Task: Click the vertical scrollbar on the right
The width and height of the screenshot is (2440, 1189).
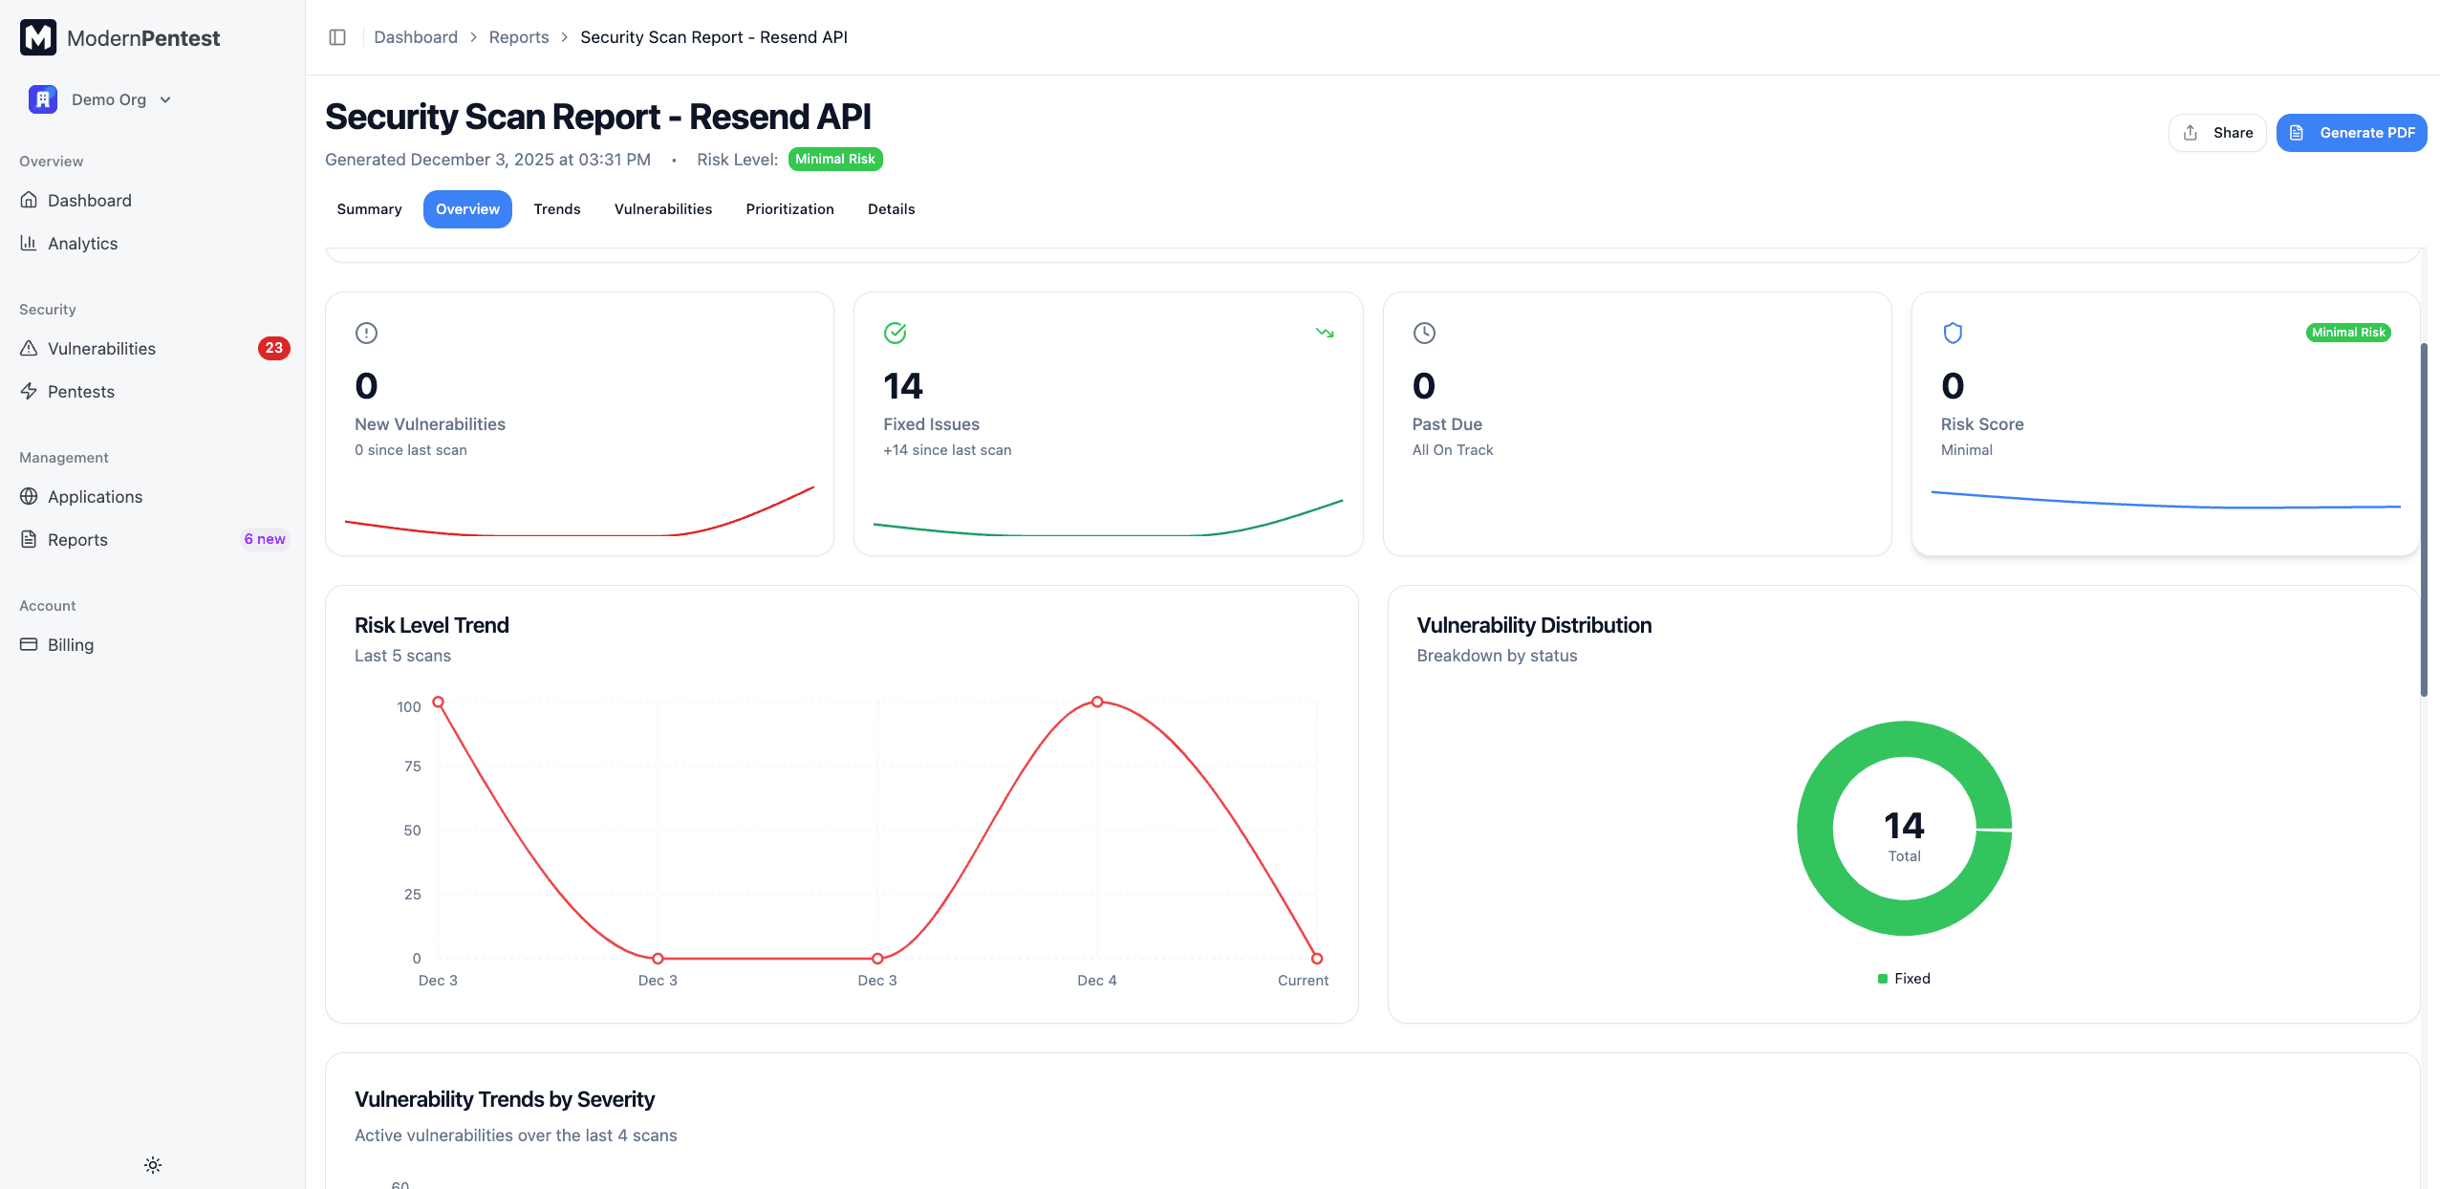Action: (2427, 507)
